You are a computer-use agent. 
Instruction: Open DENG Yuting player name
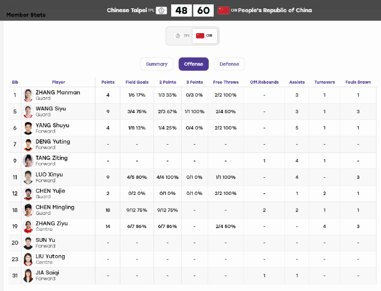[x=52, y=141]
